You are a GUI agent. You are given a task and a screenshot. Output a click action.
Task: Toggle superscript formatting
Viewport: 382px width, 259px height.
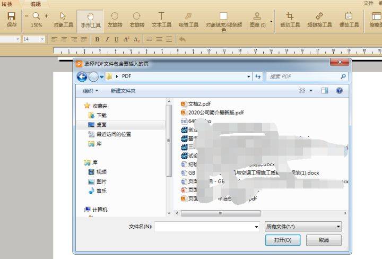126,39
